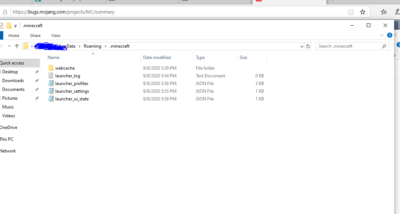Expand the recent locations dropdown arrow
This screenshot has width=400, height=214.
click(9, 46)
